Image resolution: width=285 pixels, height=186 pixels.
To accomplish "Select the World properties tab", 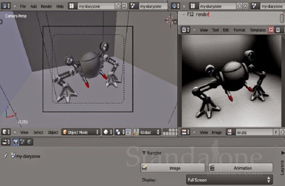I will tap(29, 142).
